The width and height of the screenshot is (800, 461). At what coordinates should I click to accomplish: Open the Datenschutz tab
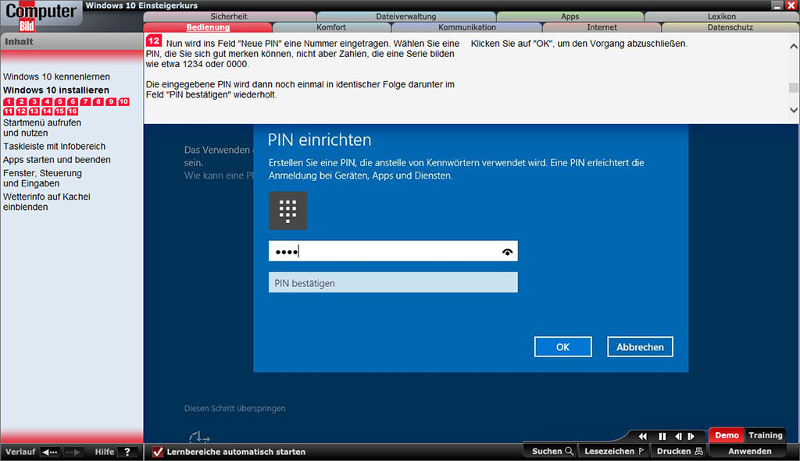click(x=730, y=27)
